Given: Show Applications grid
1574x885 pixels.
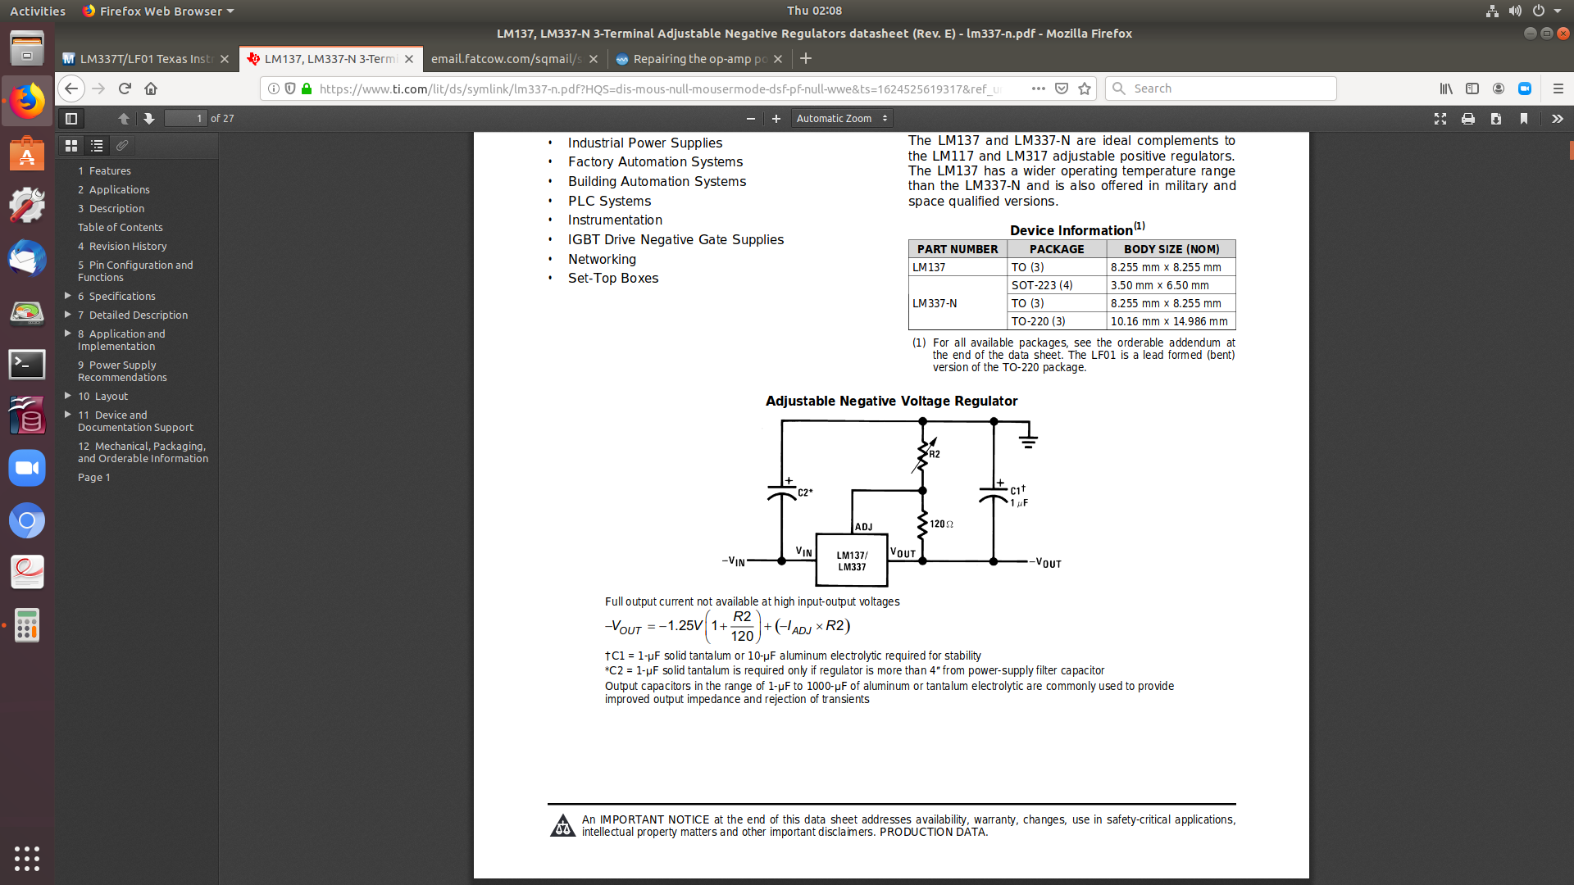Looking at the screenshot, I should (27, 858).
